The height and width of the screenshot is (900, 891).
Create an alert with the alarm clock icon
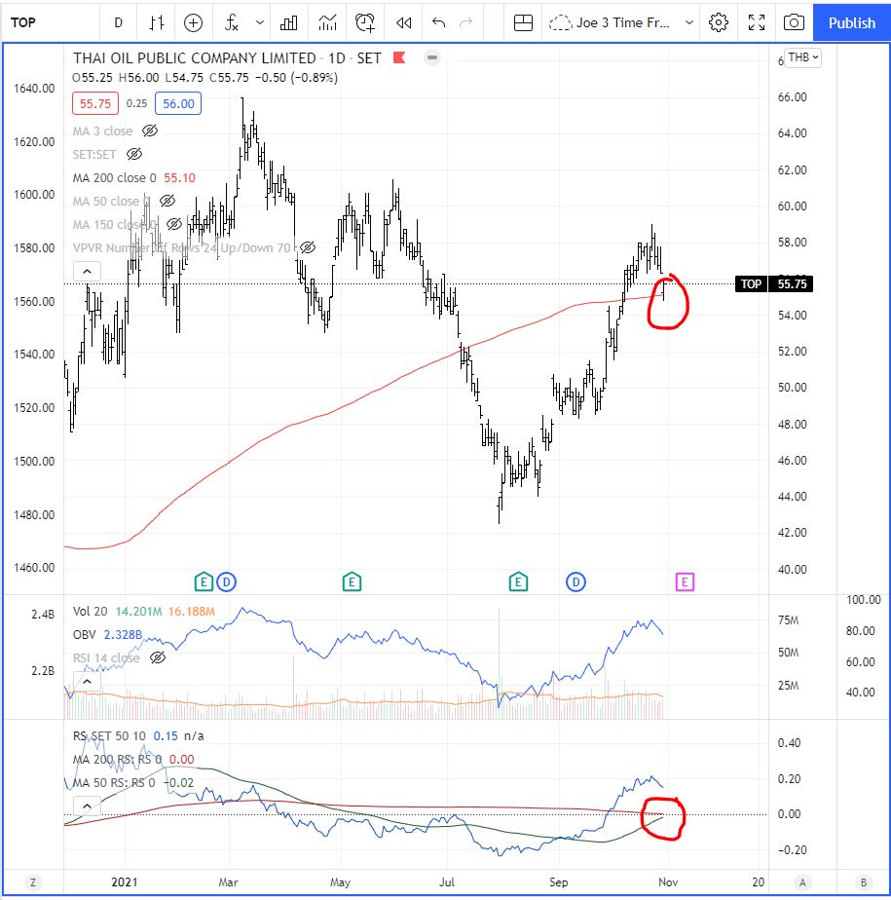click(365, 22)
